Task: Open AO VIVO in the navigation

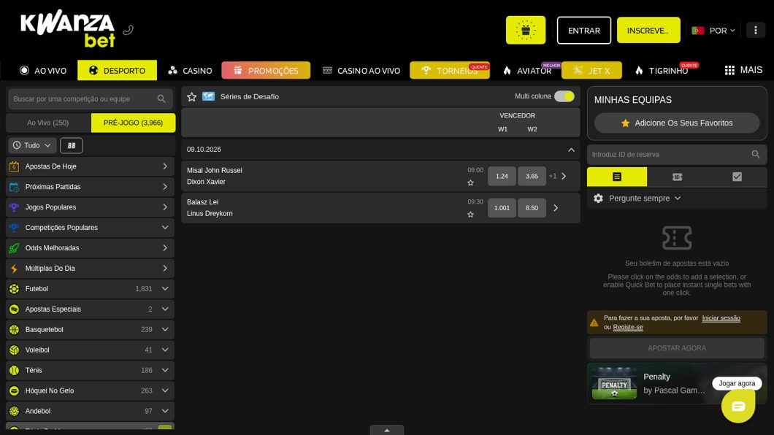Action: pyautogui.click(x=43, y=71)
